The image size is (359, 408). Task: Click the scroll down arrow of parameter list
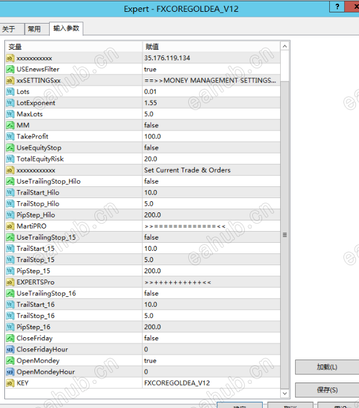pyautogui.click(x=285, y=393)
